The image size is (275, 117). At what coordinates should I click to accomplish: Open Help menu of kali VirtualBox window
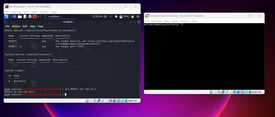click(54, 12)
